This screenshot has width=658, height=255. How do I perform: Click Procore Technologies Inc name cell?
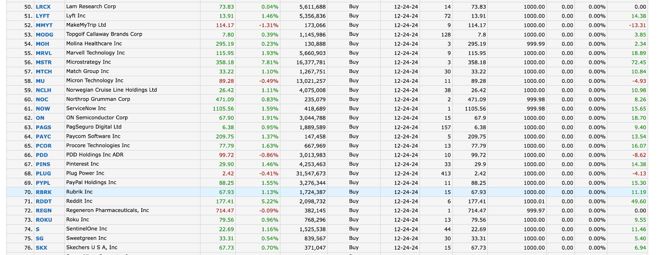98,146
